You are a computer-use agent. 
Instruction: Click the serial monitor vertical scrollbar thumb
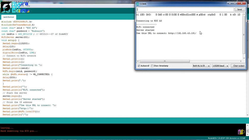(x=244, y=35)
